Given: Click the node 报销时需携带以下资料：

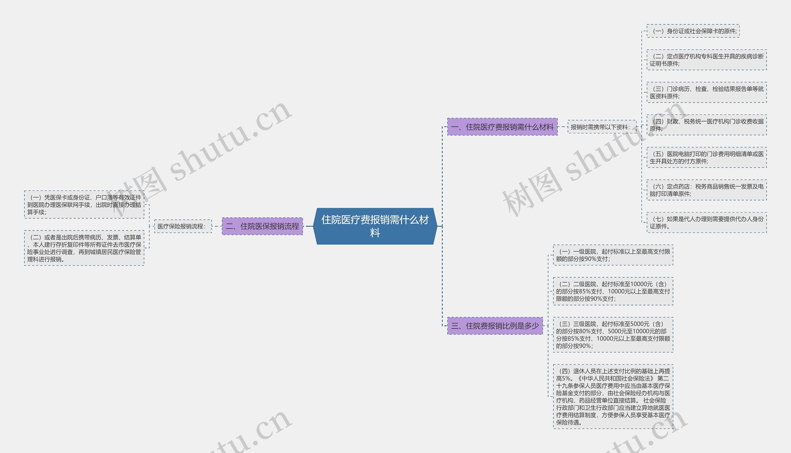Looking at the screenshot, I should pos(602,127).
